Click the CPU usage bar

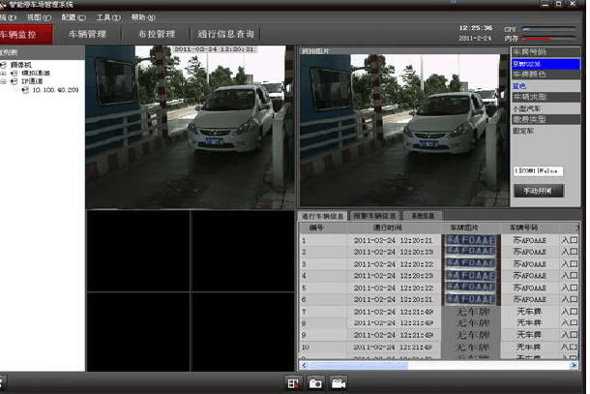(549, 29)
